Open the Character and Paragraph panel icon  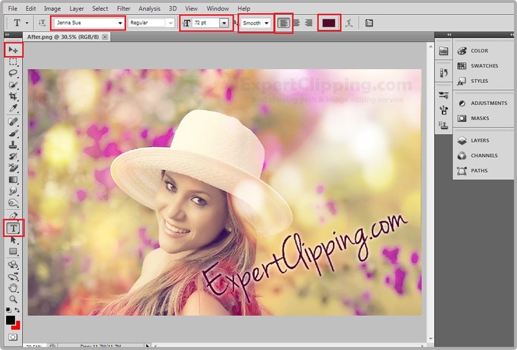coord(369,23)
